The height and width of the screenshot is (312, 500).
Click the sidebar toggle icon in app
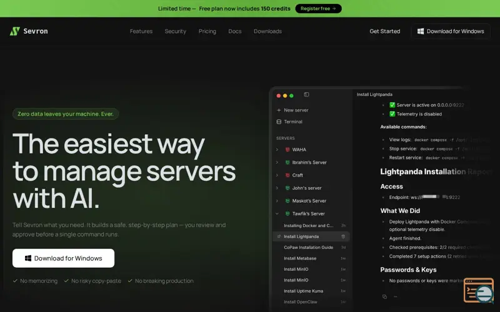(x=306, y=95)
